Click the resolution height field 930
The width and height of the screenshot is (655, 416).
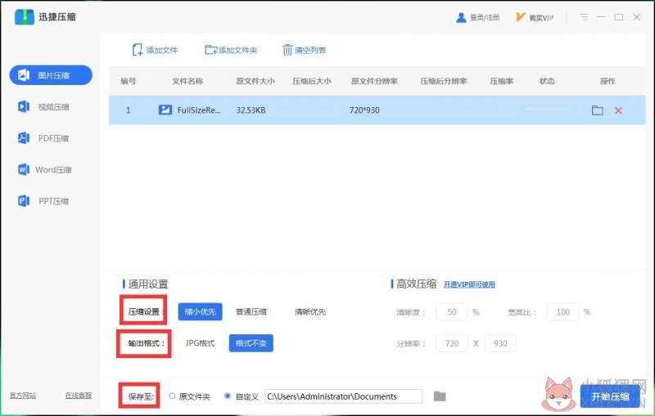click(500, 343)
